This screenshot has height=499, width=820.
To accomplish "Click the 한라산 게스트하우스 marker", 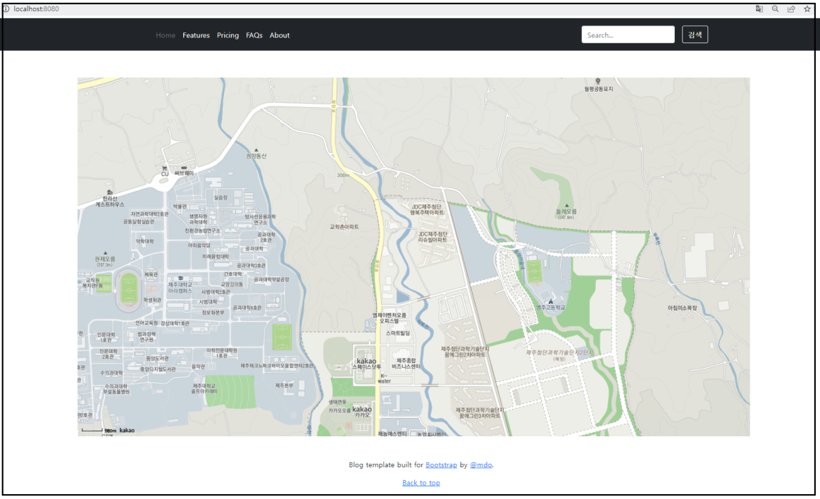I will [x=110, y=199].
